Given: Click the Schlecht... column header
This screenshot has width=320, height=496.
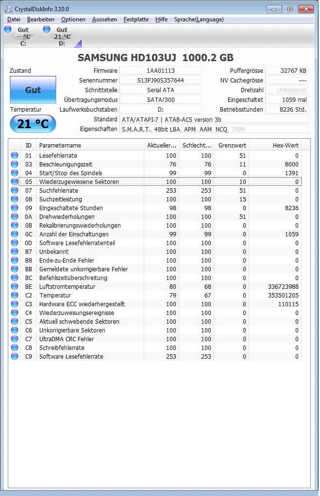Looking at the screenshot, I should pos(197,146).
